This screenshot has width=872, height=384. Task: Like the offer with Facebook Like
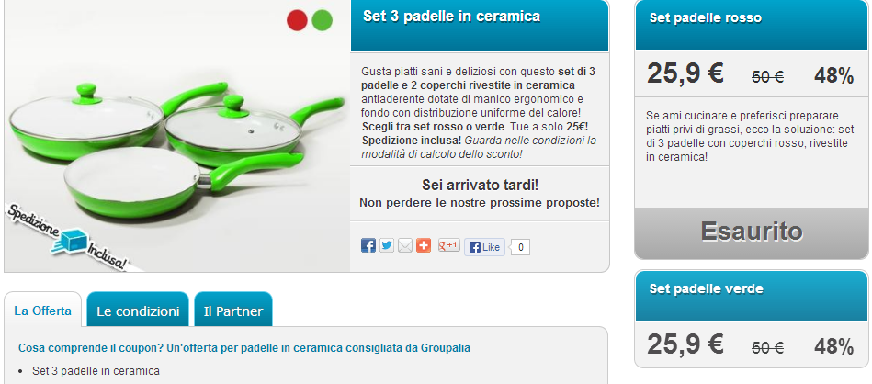484,247
